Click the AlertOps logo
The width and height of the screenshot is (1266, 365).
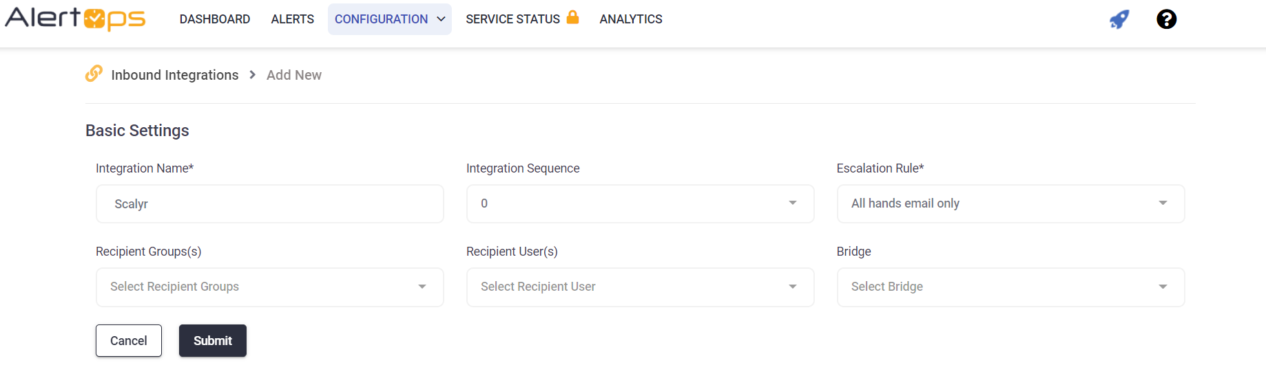(x=75, y=19)
